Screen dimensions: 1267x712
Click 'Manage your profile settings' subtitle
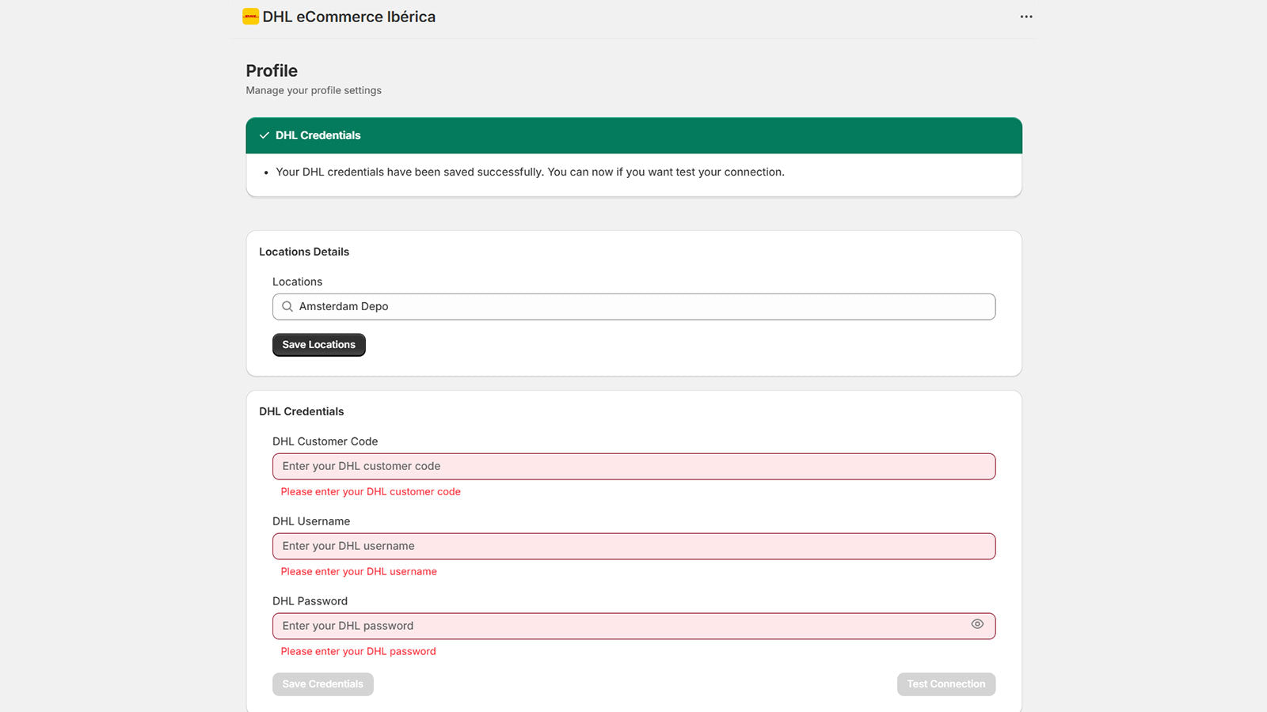coord(314,90)
